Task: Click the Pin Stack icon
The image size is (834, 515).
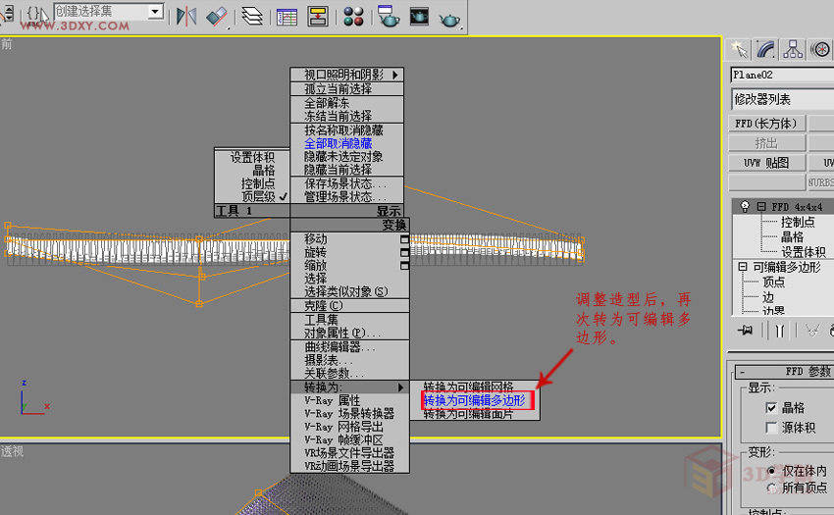Action: coord(745,331)
